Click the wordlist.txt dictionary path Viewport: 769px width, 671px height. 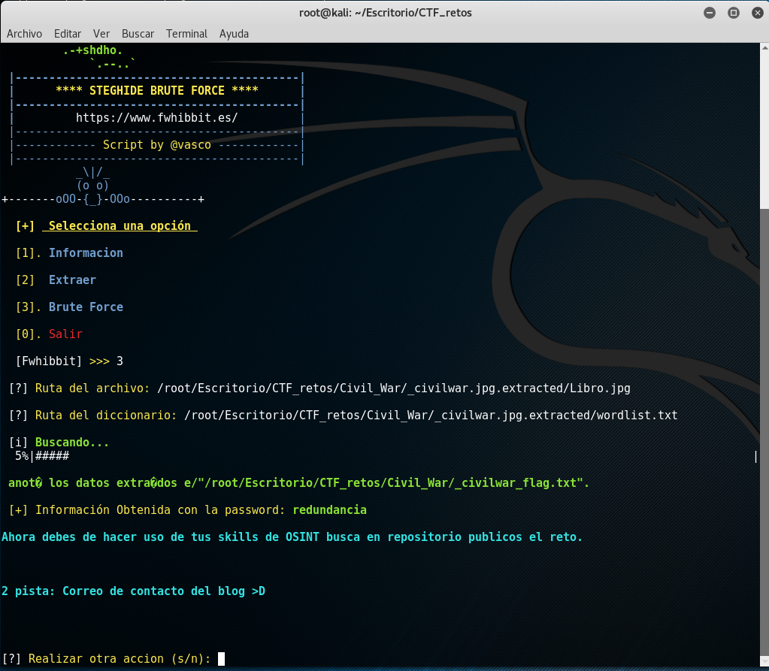pos(430,416)
